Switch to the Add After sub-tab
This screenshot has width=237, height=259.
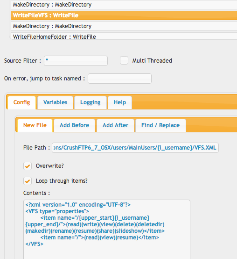coord(116,125)
